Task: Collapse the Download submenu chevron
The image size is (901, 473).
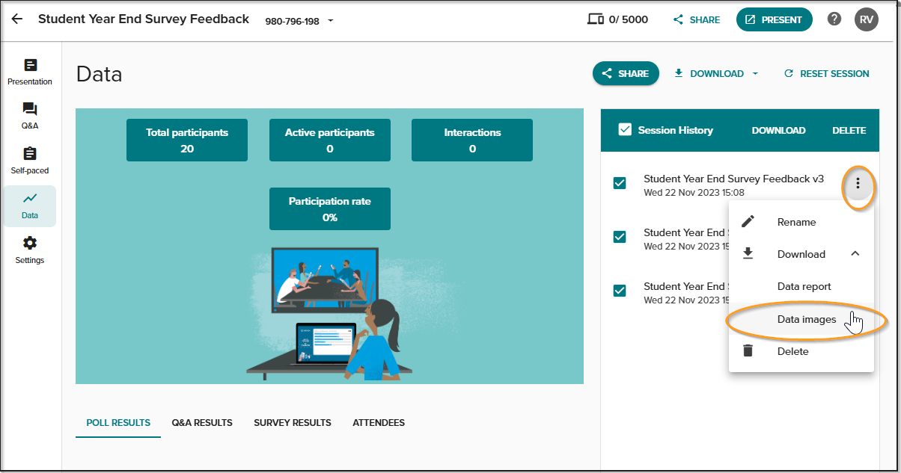Action: (855, 254)
